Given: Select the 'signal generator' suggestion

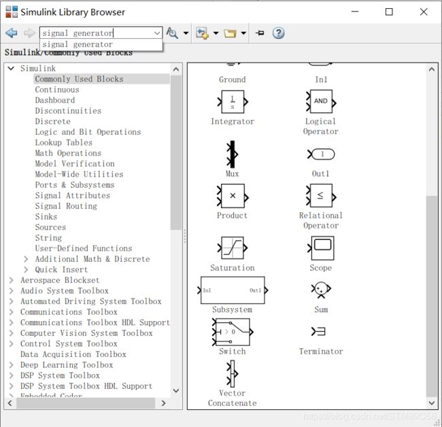Looking at the screenshot, I should coord(101,44).
